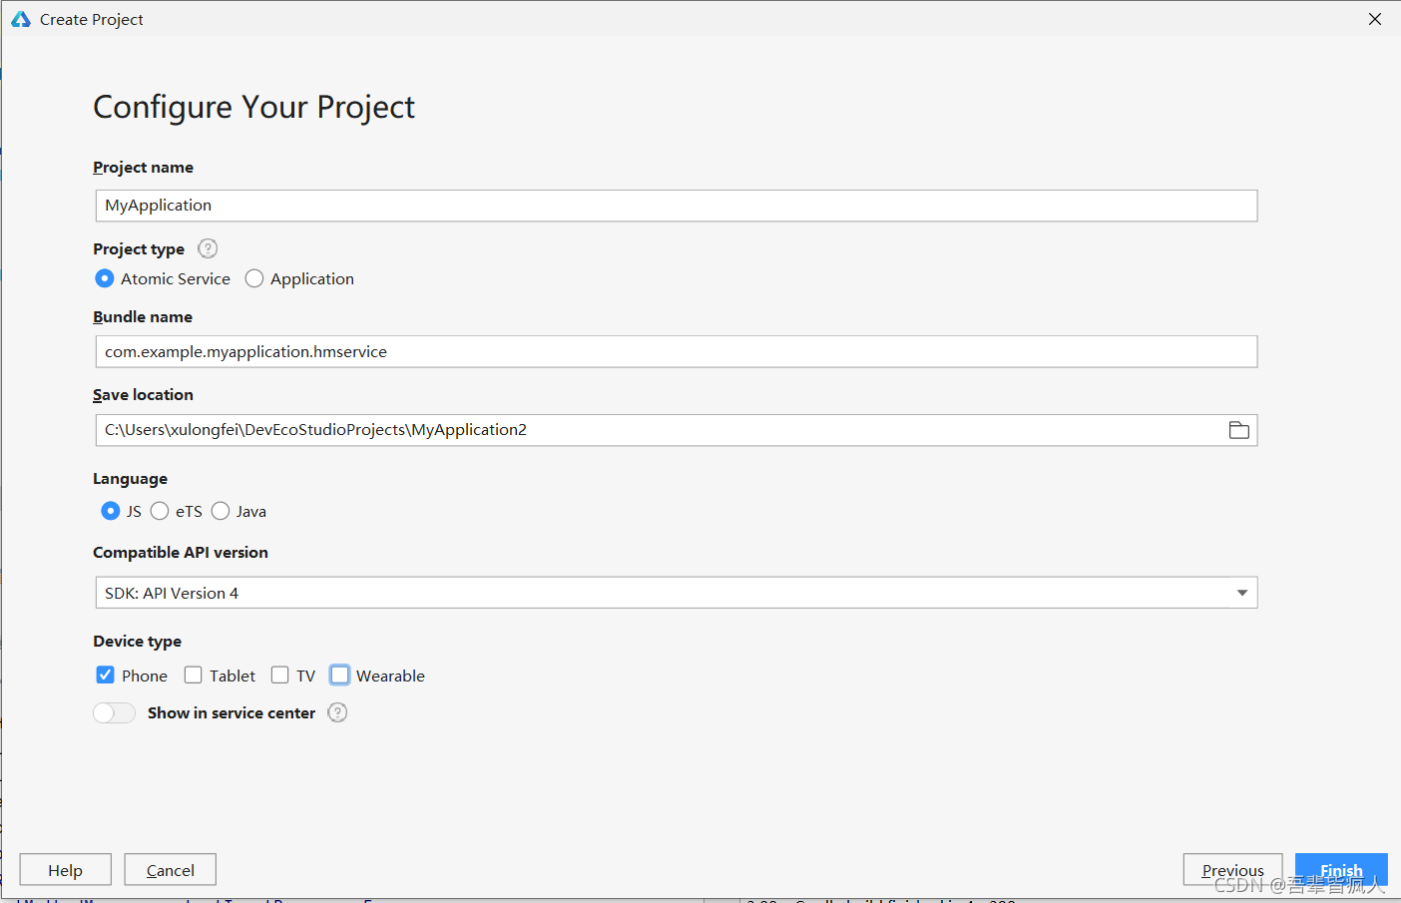Click the Language label
Screen dimensions: 1401x903
click(x=131, y=479)
